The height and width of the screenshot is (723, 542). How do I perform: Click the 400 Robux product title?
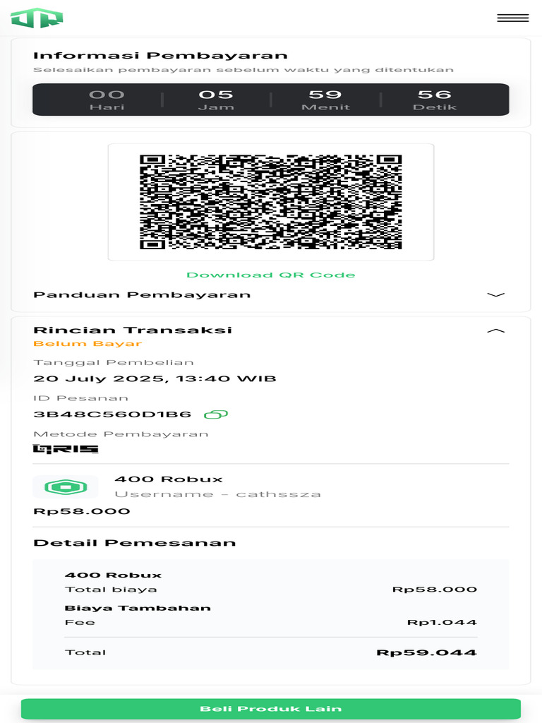point(169,479)
